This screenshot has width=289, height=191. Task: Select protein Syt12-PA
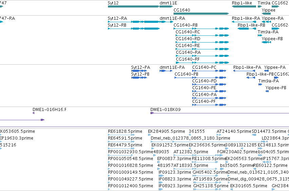click(x=139, y=71)
